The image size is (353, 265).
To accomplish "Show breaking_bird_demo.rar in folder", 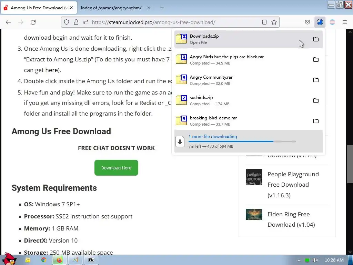I will pos(316,121).
